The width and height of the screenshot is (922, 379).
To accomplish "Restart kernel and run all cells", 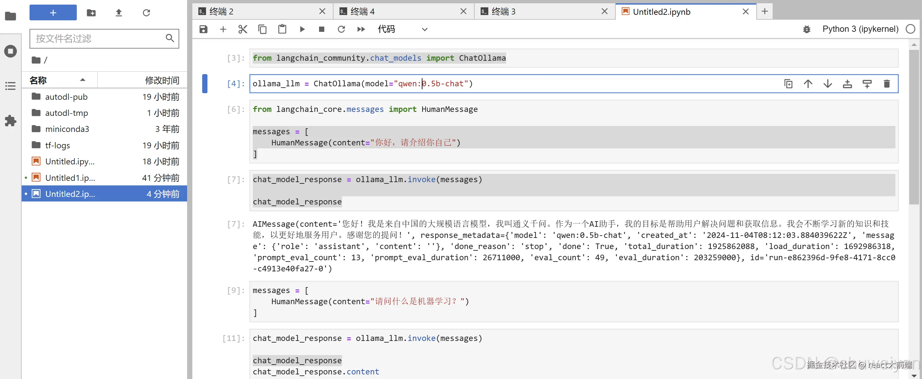I will pos(361,29).
